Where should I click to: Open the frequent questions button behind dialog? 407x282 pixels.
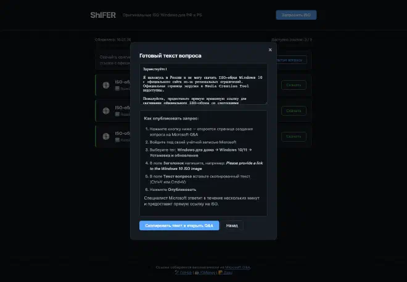click(291, 60)
